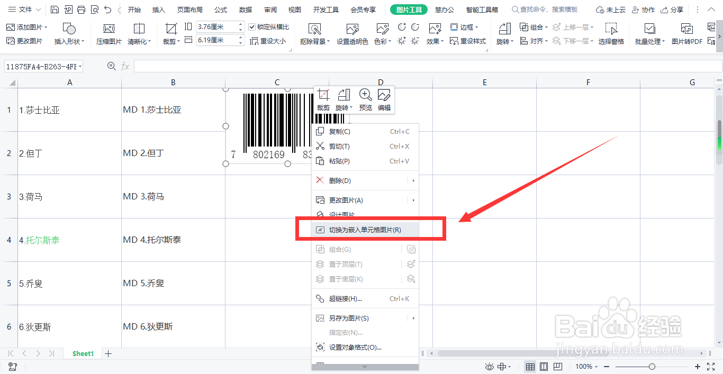
Task: Undo the last action
Action: click(107, 10)
